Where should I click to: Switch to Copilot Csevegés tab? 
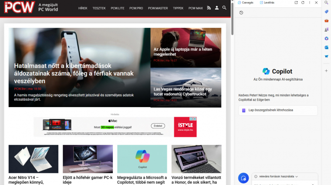tap(246, 3)
